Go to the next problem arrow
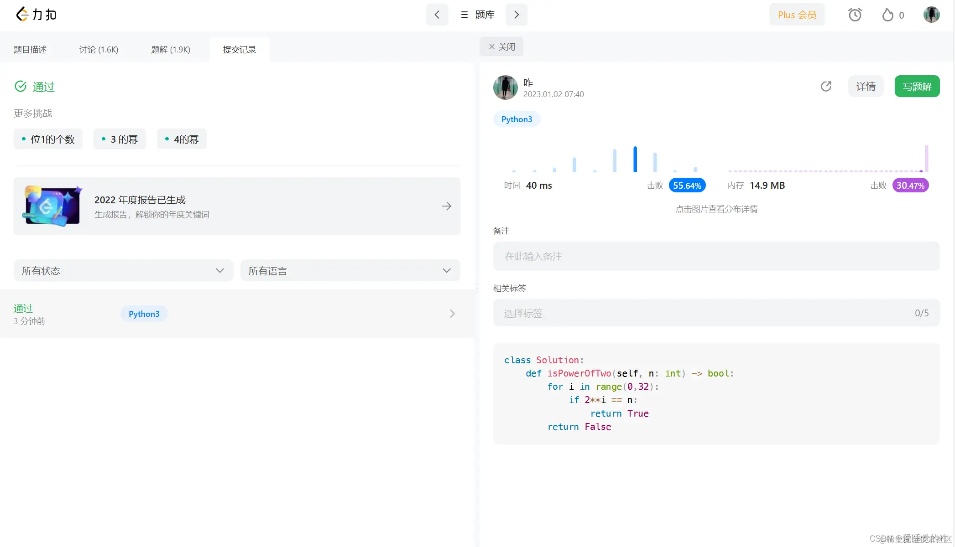This screenshot has width=955, height=547. click(x=517, y=15)
